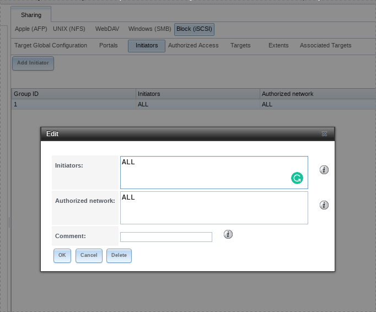Open UNIX (NFS) shares
The width and height of the screenshot is (376, 312).
tap(69, 29)
